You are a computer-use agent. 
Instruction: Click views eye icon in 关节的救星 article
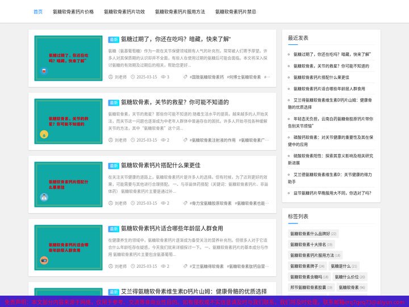163,140
